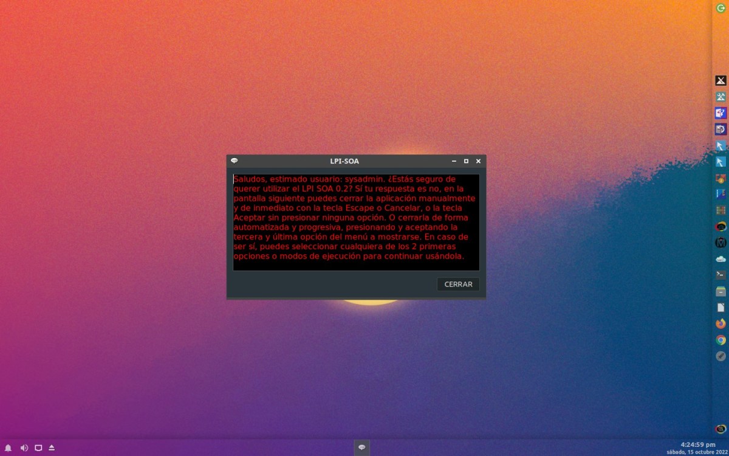The height and width of the screenshot is (456, 729).
Task: Select the LPI-SOA taskbar window button
Action: (362, 448)
